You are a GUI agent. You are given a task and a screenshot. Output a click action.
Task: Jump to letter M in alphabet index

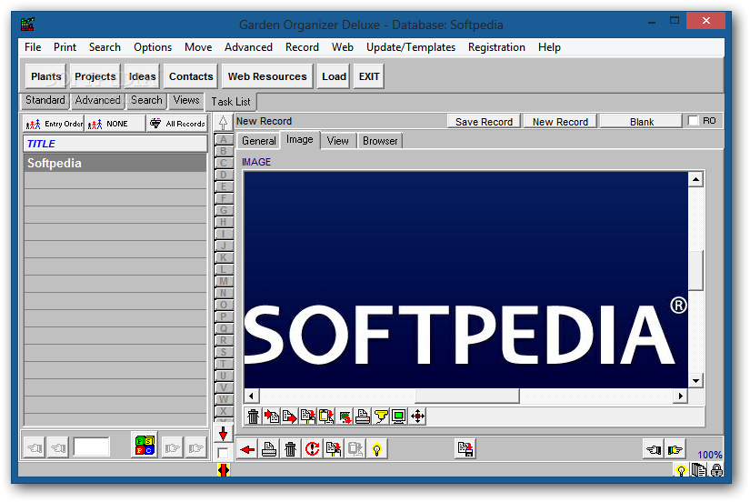(x=224, y=281)
